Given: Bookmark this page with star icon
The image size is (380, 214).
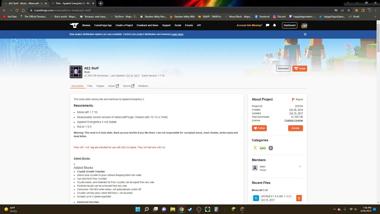Looking at the screenshot, I should point(349,10).
